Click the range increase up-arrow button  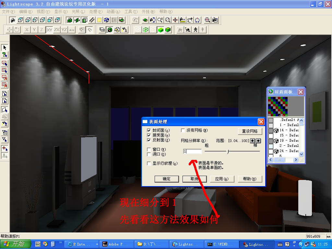pos(258,141)
